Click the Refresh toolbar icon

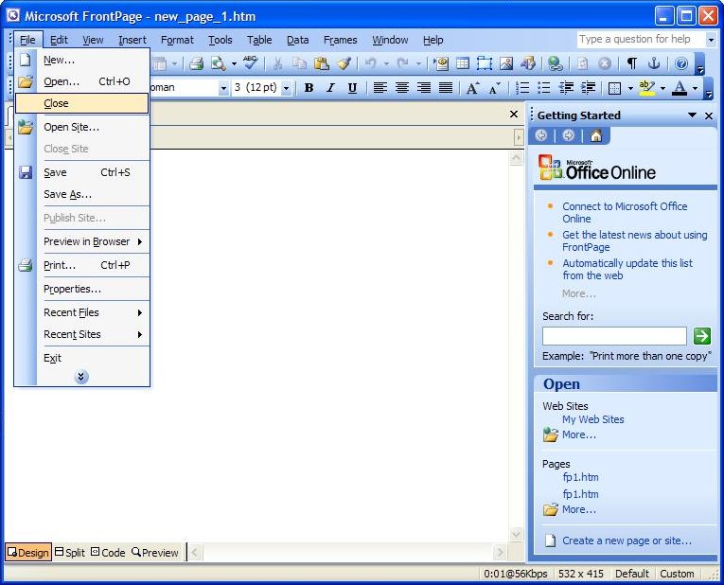pos(582,63)
